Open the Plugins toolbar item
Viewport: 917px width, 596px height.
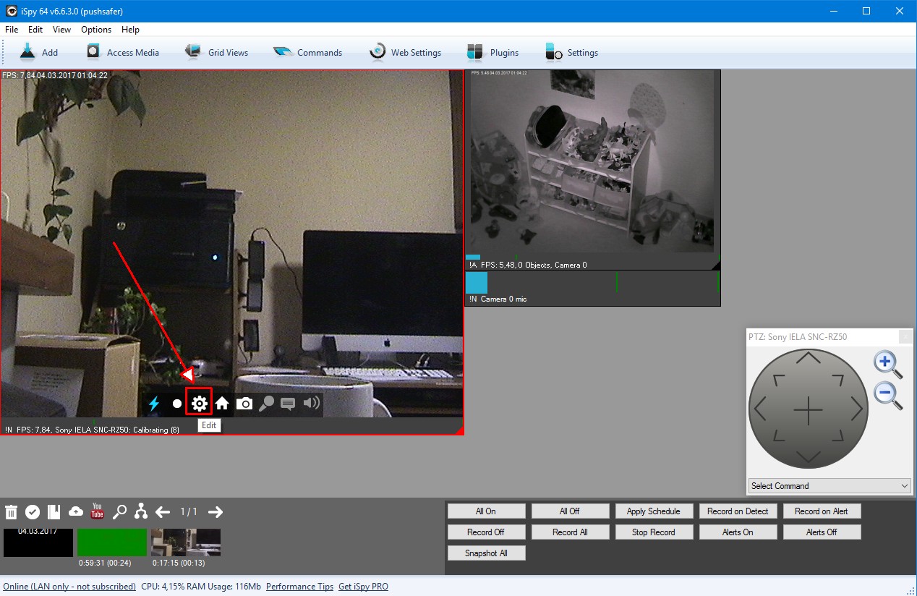coord(492,52)
